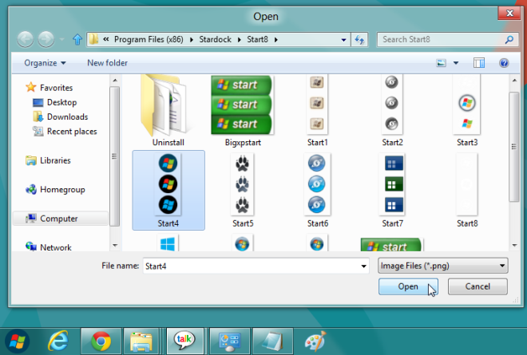Click Program Files (x86) in the address path

(x=149, y=40)
